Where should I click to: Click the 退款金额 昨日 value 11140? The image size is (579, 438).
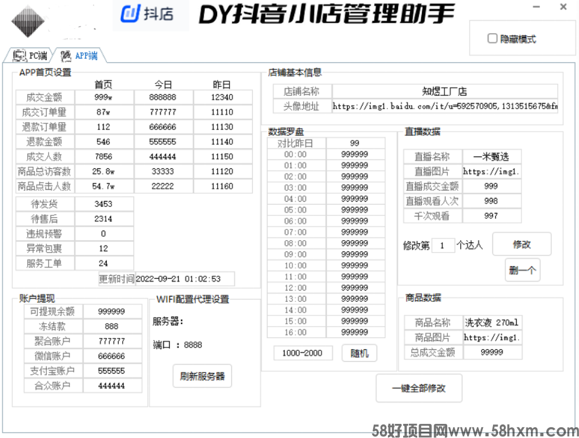click(223, 142)
